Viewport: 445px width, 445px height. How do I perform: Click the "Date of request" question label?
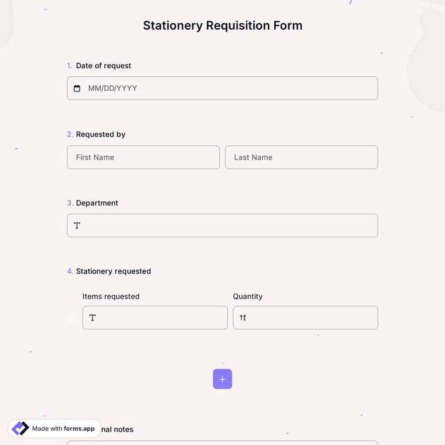pyautogui.click(x=103, y=66)
